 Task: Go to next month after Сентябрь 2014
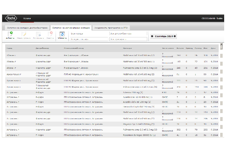click(x=175, y=36)
